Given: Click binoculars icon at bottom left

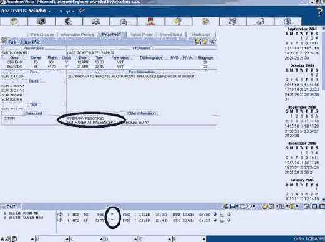Looking at the screenshot, I should click(8, 239).
